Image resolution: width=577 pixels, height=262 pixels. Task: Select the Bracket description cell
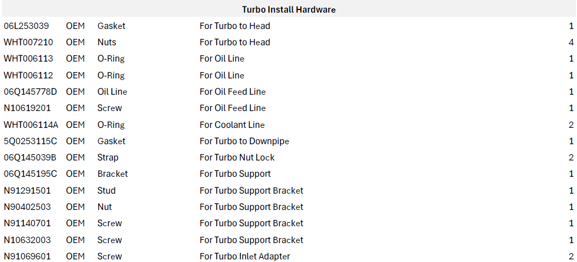pyautogui.click(x=112, y=174)
